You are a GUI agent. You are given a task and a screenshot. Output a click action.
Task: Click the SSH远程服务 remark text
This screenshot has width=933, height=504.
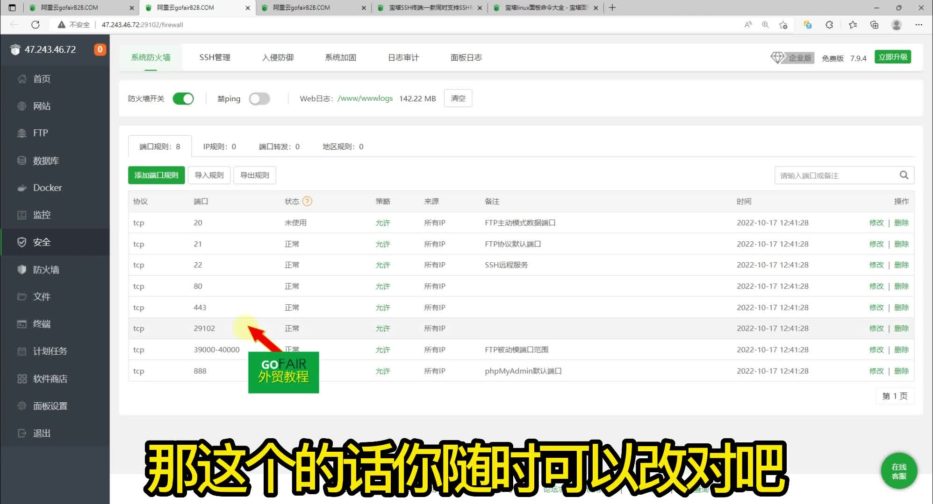coord(506,265)
